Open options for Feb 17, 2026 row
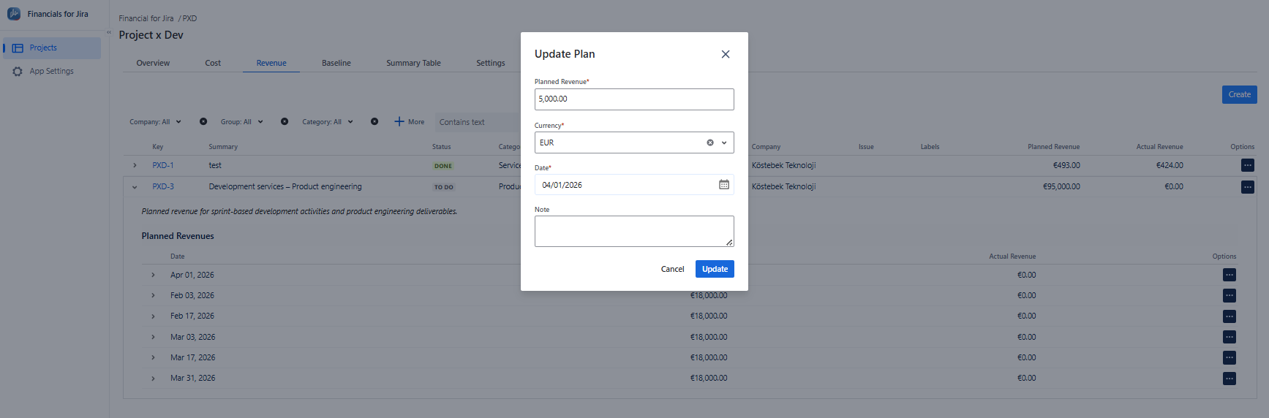Screen dimensions: 1269x418 point(1230,316)
